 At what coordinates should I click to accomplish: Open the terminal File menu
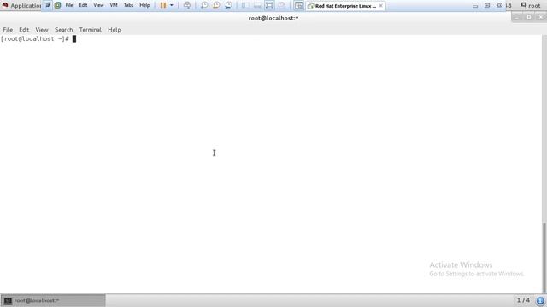click(8, 30)
